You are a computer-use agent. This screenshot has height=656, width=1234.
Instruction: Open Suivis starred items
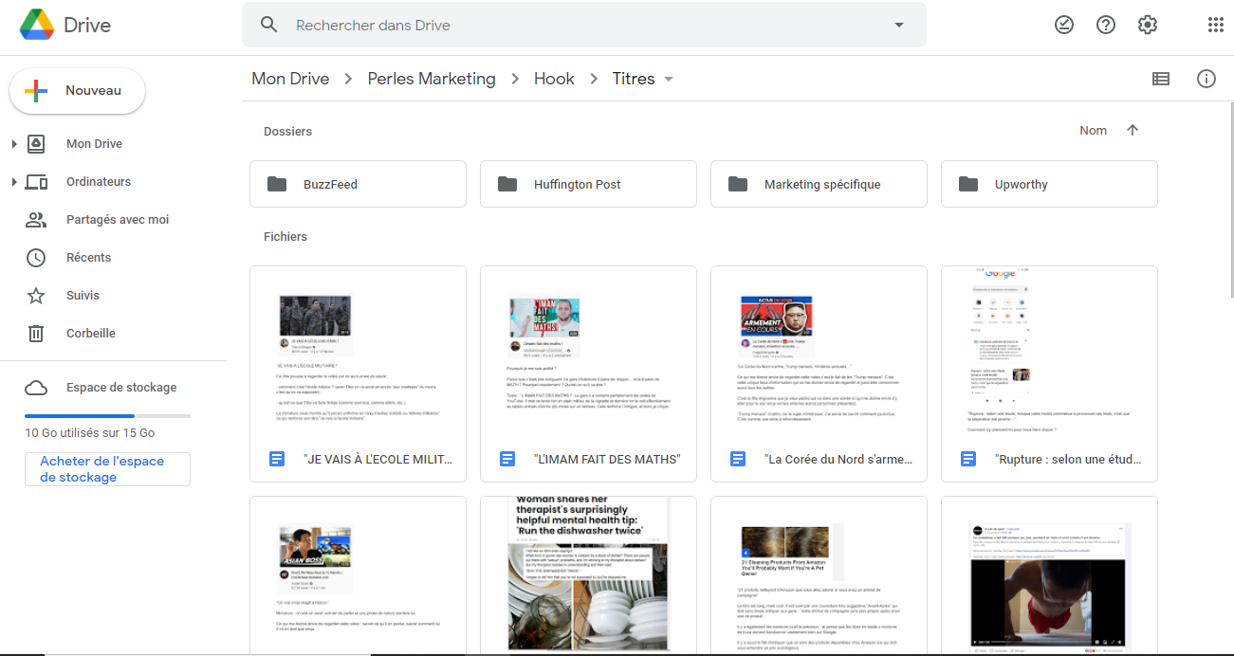coord(83,296)
